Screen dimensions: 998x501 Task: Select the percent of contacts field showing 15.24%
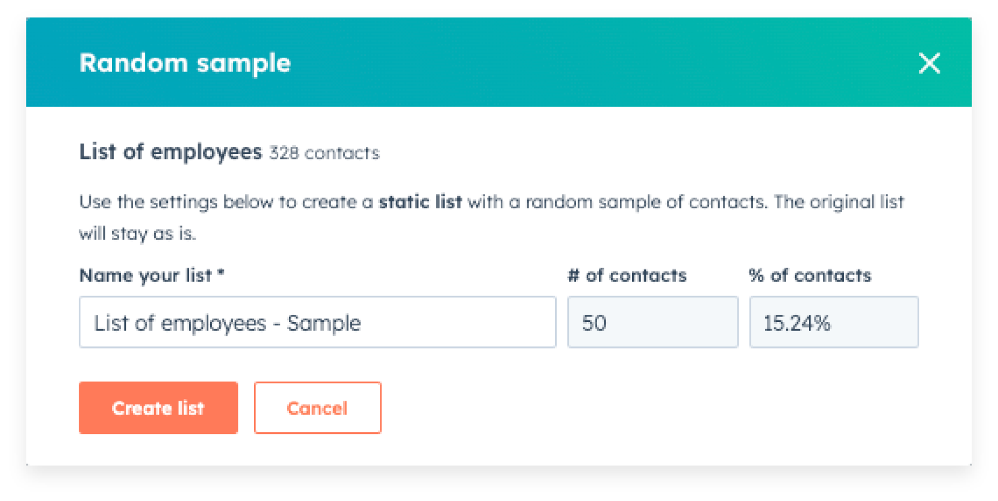(x=833, y=322)
